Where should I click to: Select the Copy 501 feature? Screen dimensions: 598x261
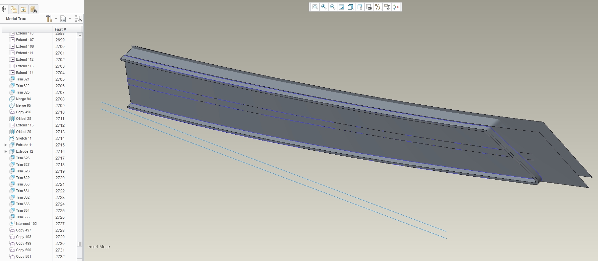24,256
